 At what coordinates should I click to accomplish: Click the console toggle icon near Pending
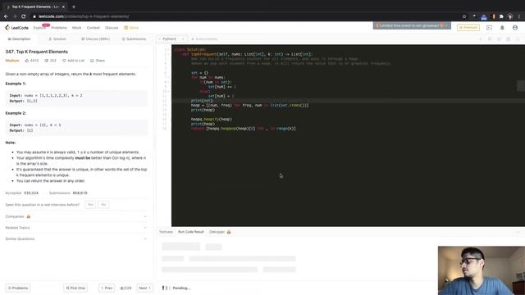pyautogui.click(x=165, y=288)
